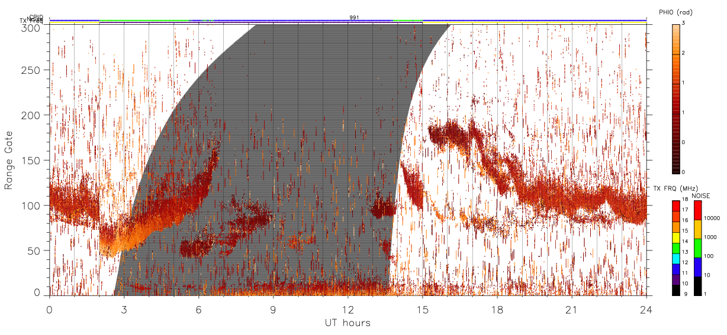
Task: Click the 14 label on the TX FRQ legend
Action: tap(684, 242)
